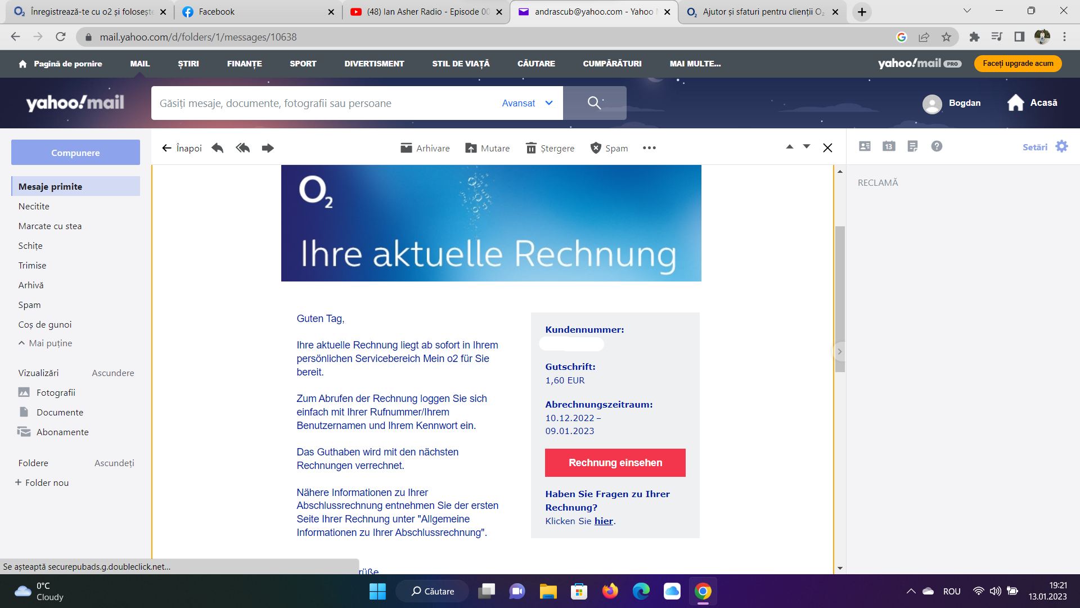
Task: Open the Spam folder in sidebar
Action: [29, 305]
